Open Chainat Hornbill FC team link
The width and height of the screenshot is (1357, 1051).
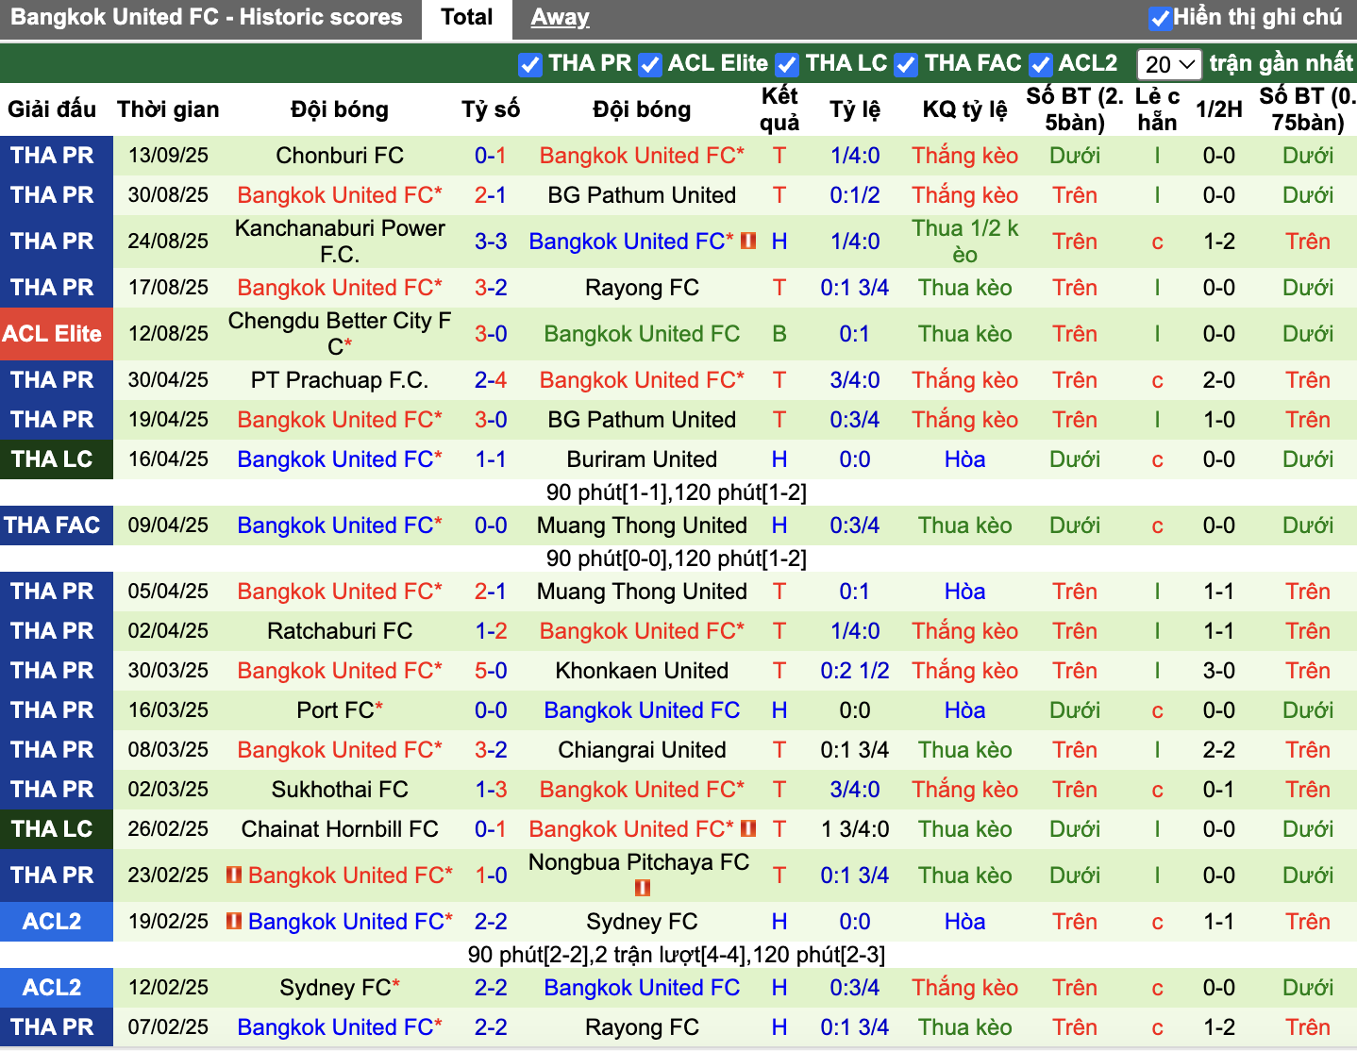pyautogui.click(x=340, y=829)
